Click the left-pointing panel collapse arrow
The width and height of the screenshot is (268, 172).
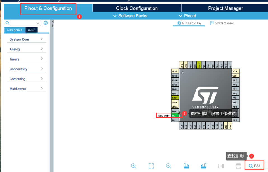[53, 22]
